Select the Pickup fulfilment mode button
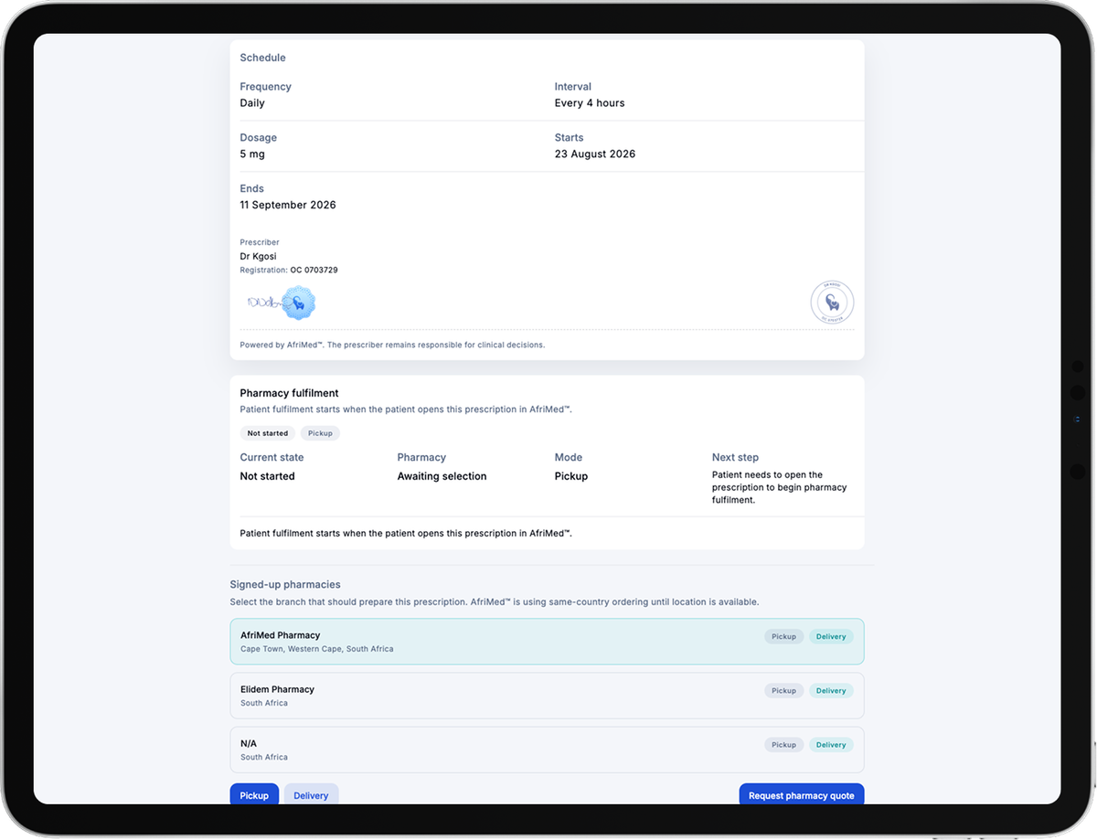 click(x=254, y=795)
